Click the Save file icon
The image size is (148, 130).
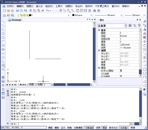point(13,10)
